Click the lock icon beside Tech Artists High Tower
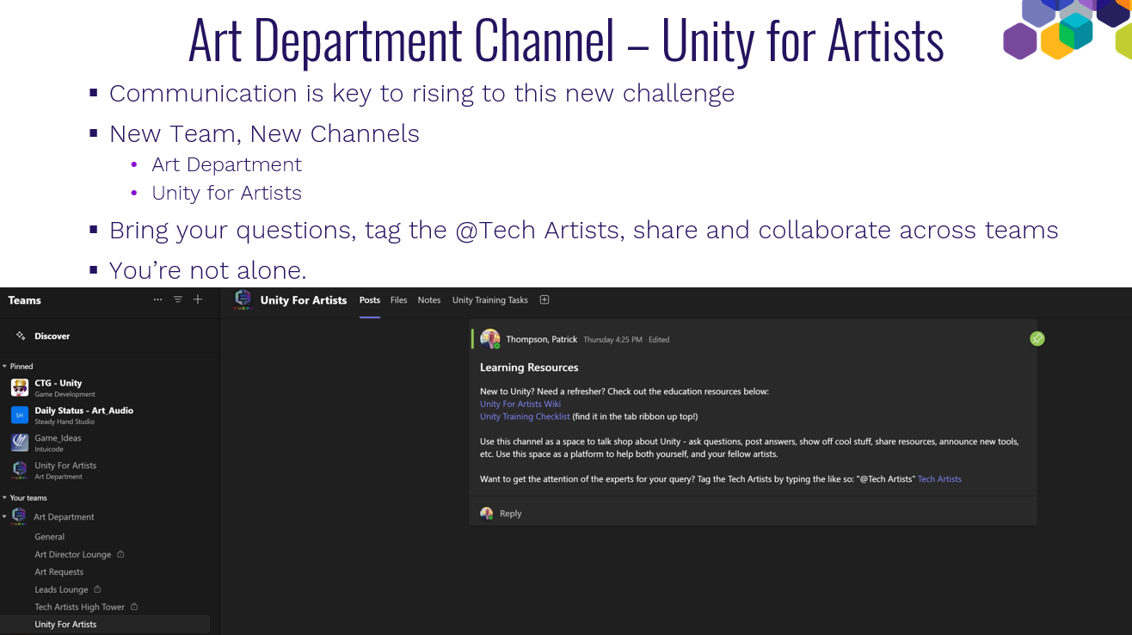The width and height of the screenshot is (1132, 635). [x=134, y=607]
